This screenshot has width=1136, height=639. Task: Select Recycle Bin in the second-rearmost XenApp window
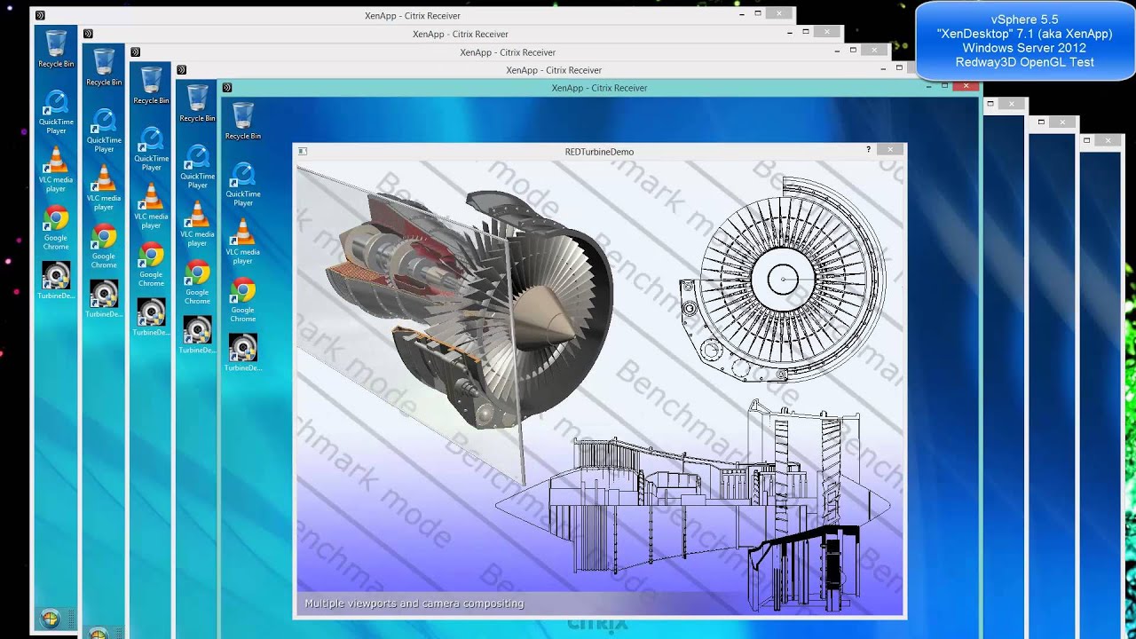(104, 67)
